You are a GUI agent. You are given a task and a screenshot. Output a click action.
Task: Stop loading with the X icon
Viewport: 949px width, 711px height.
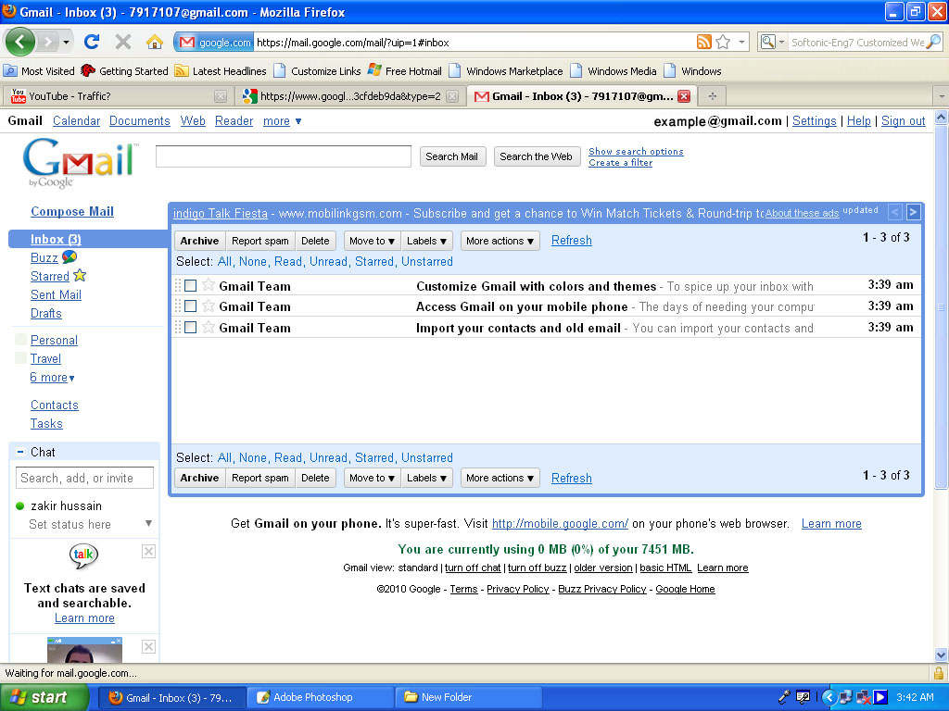coord(123,42)
